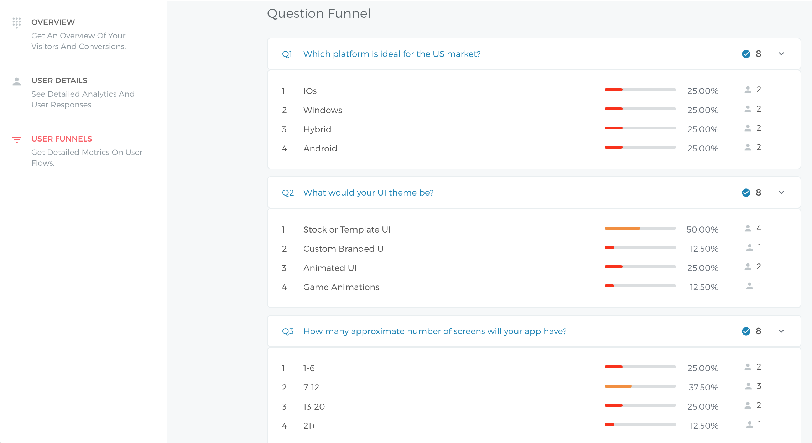Screen dimensions: 812x443
Task: Click the person icon in the Android row
Action: [x=748, y=148]
